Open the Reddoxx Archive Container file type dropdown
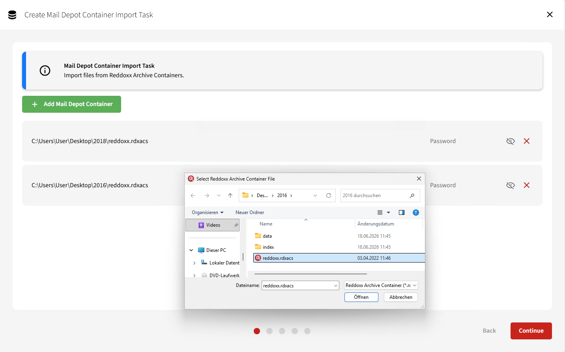The width and height of the screenshot is (565, 352). tap(381, 285)
